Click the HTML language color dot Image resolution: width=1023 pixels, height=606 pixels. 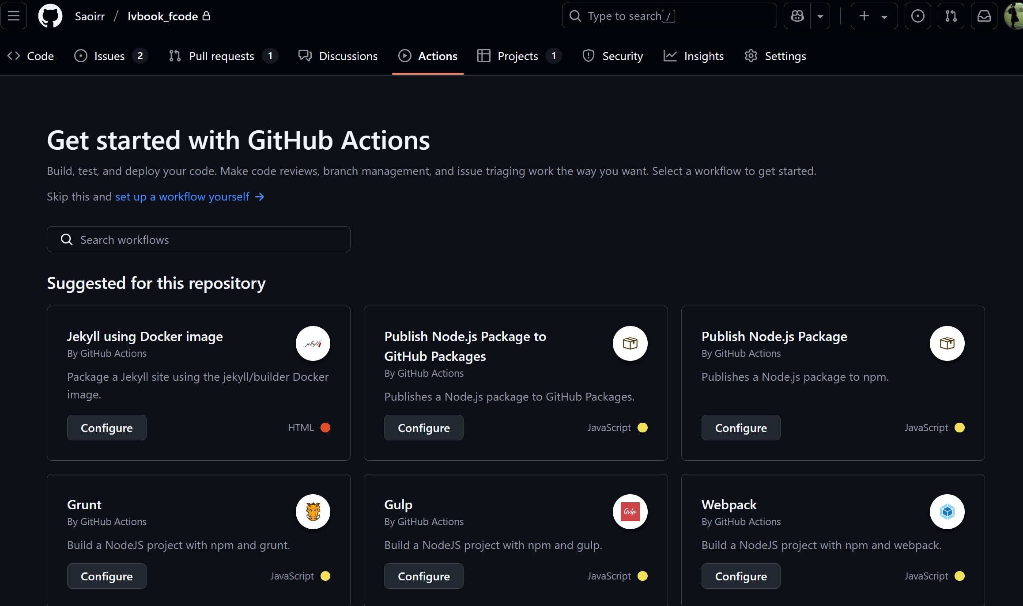(x=325, y=428)
